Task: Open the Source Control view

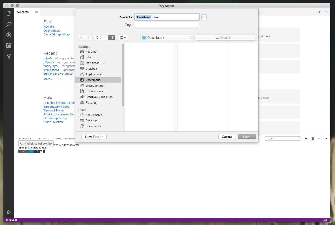Action: click(x=9, y=56)
